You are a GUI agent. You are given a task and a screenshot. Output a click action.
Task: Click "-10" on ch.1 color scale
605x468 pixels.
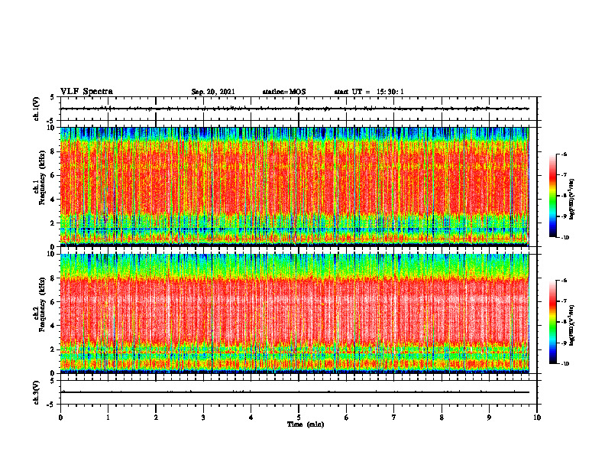(565, 238)
